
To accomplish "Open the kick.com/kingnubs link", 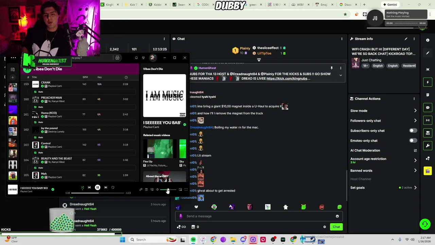I will [288, 79].
